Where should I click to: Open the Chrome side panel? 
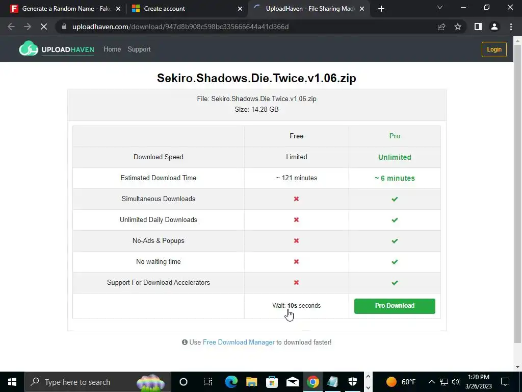click(478, 27)
